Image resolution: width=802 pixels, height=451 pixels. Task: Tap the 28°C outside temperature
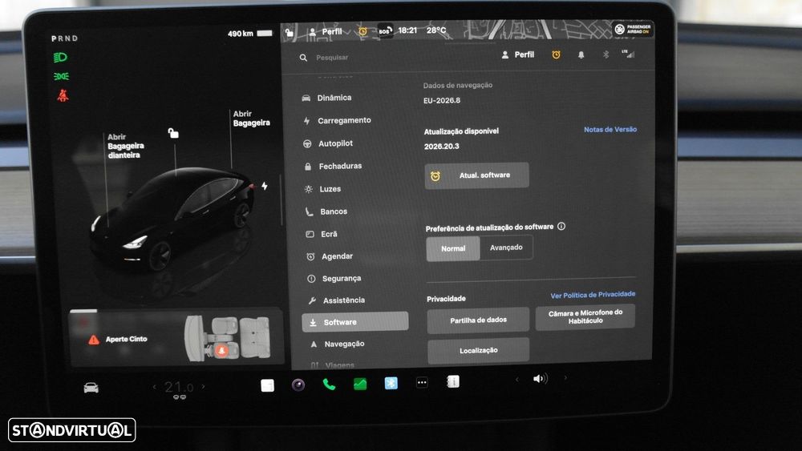(x=436, y=30)
